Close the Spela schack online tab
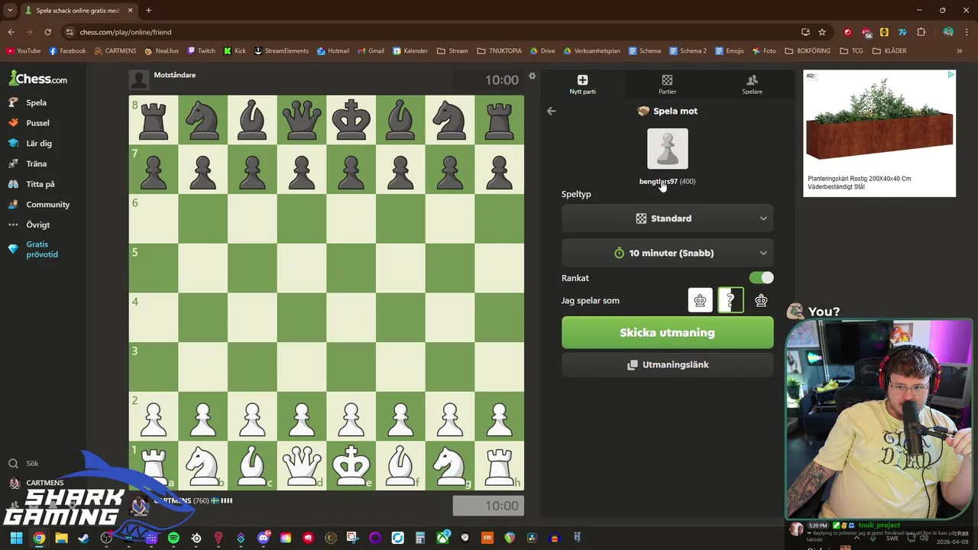This screenshot has width=978, height=550. click(x=130, y=11)
